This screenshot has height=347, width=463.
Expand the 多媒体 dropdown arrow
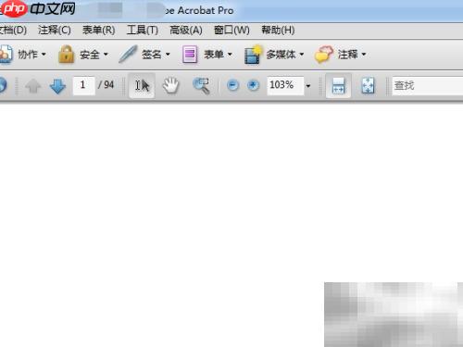302,55
